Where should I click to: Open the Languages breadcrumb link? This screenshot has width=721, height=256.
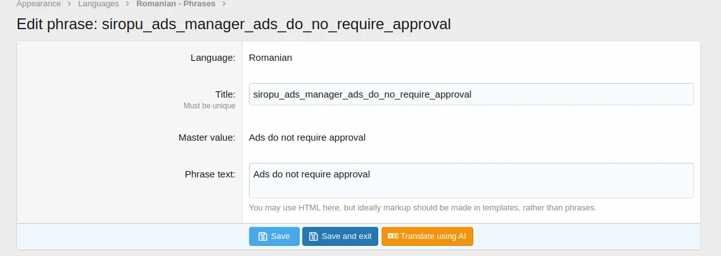click(98, 4)
